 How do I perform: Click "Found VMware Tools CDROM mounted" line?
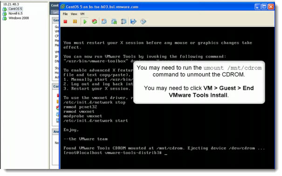click(164, 148)
